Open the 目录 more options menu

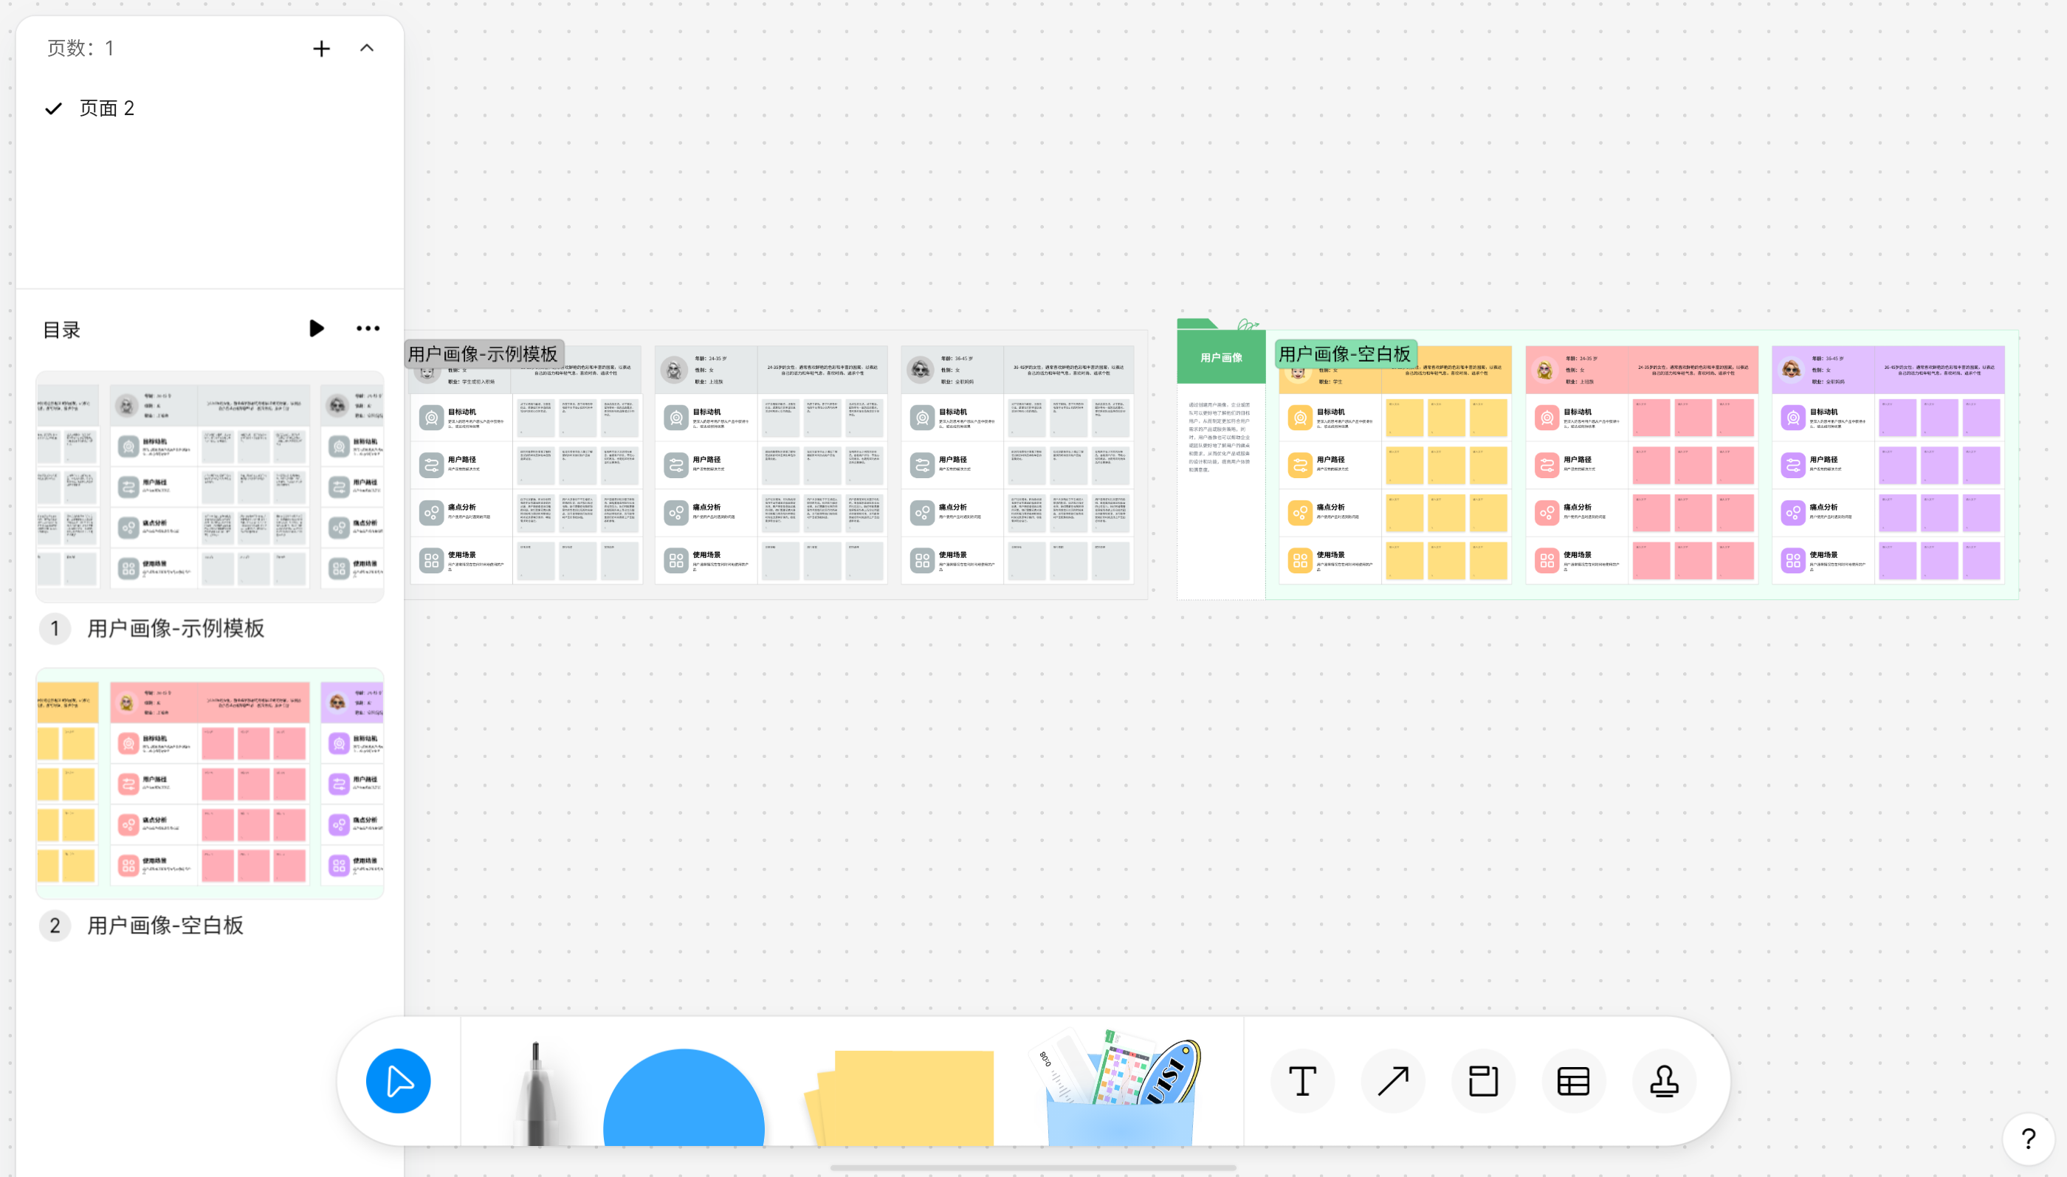368,328
